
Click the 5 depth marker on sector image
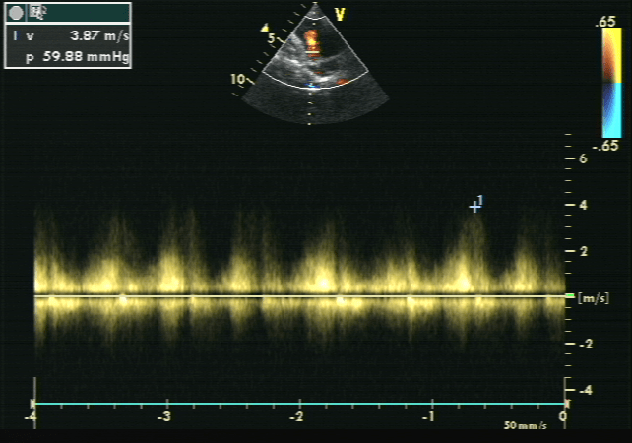272,38
